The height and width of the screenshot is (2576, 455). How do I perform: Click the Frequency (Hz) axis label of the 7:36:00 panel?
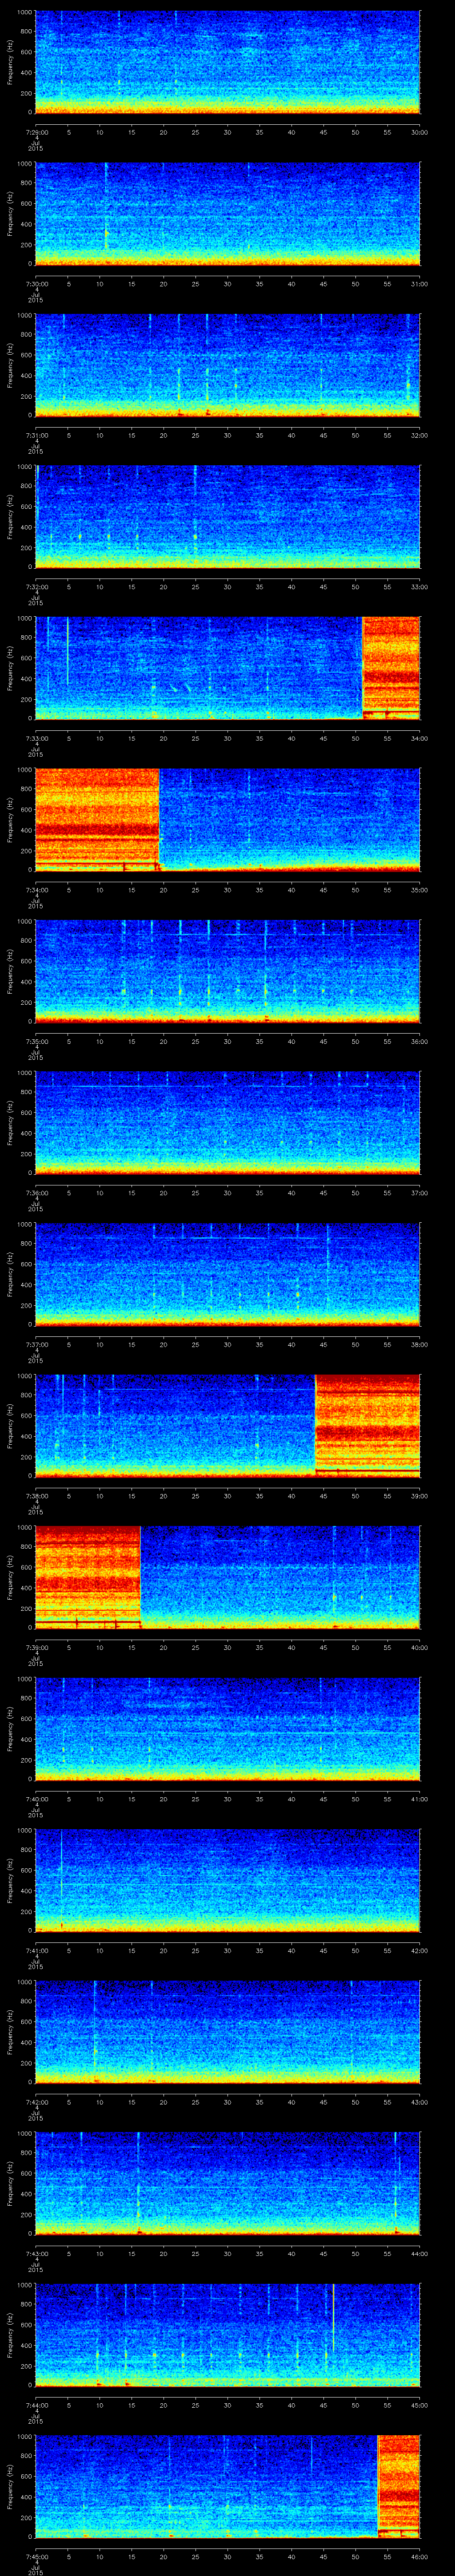(10, 1122)
